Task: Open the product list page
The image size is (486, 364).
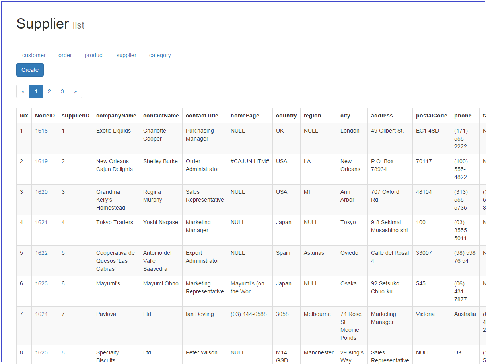Action: coord(94,55)
